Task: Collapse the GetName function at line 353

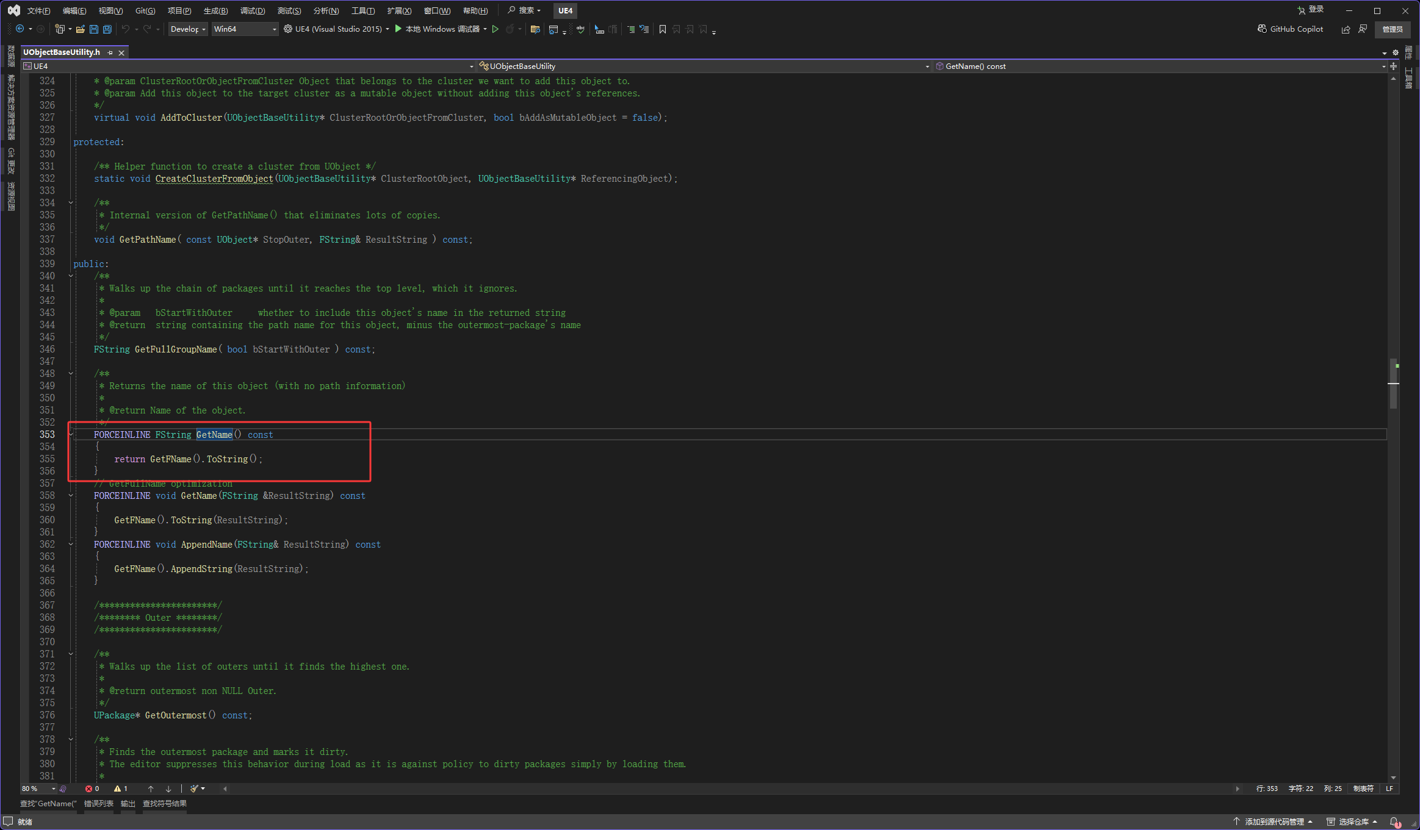Action: point(71,434)
